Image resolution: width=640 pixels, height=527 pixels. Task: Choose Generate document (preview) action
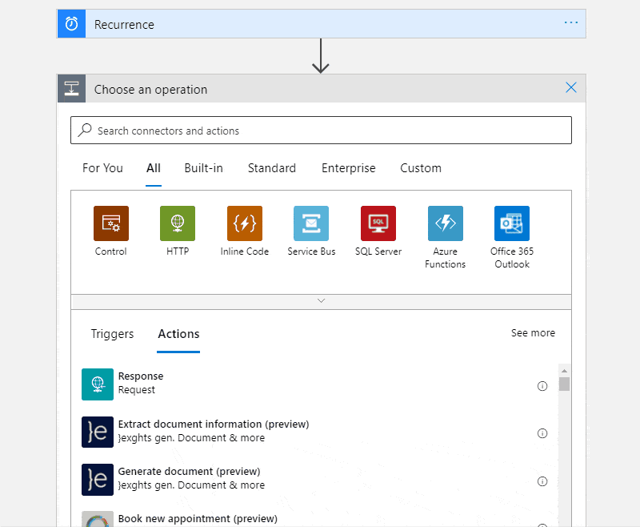click(189, 472)
